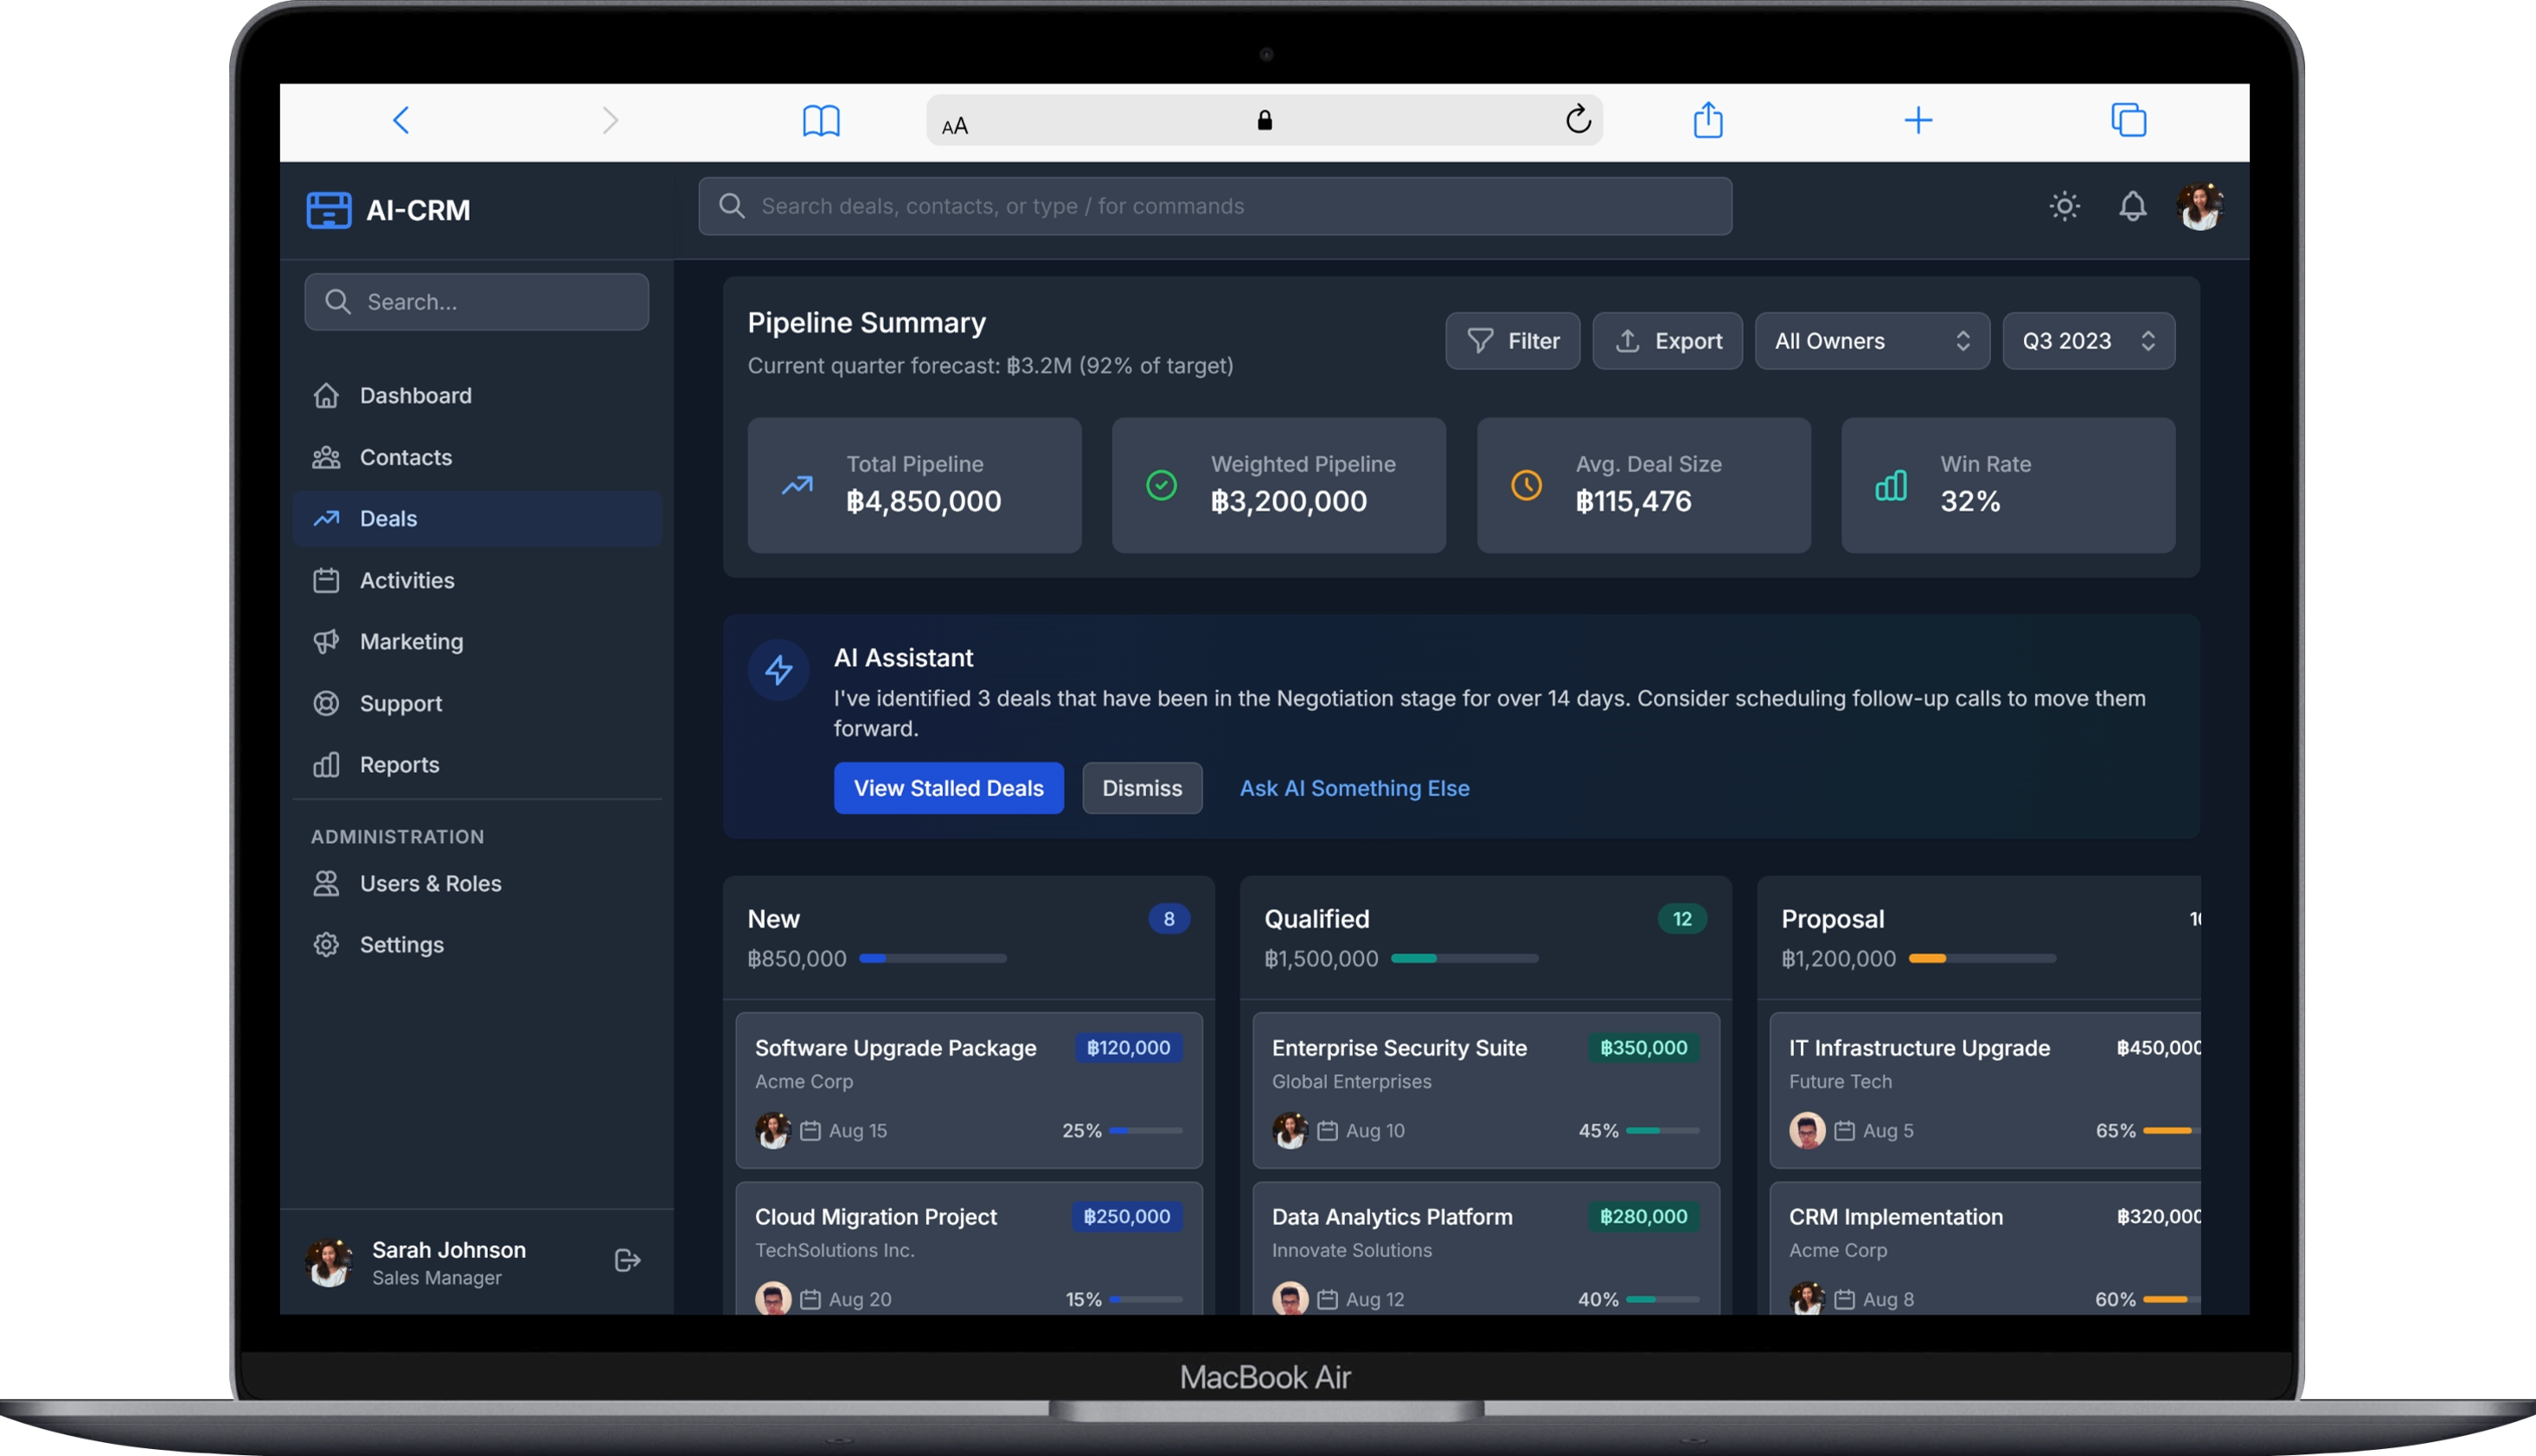The width and height of the screenshot is (2536, 1456).
Task: Click the notifications bell icon
Action: point(2132,206)
